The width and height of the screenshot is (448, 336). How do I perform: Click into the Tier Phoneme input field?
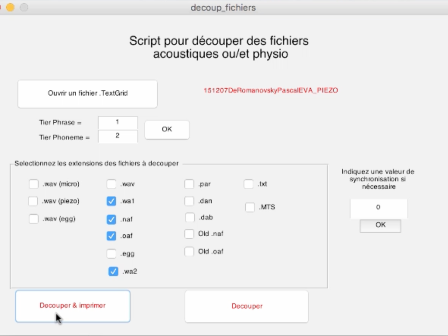pos(118,136)
